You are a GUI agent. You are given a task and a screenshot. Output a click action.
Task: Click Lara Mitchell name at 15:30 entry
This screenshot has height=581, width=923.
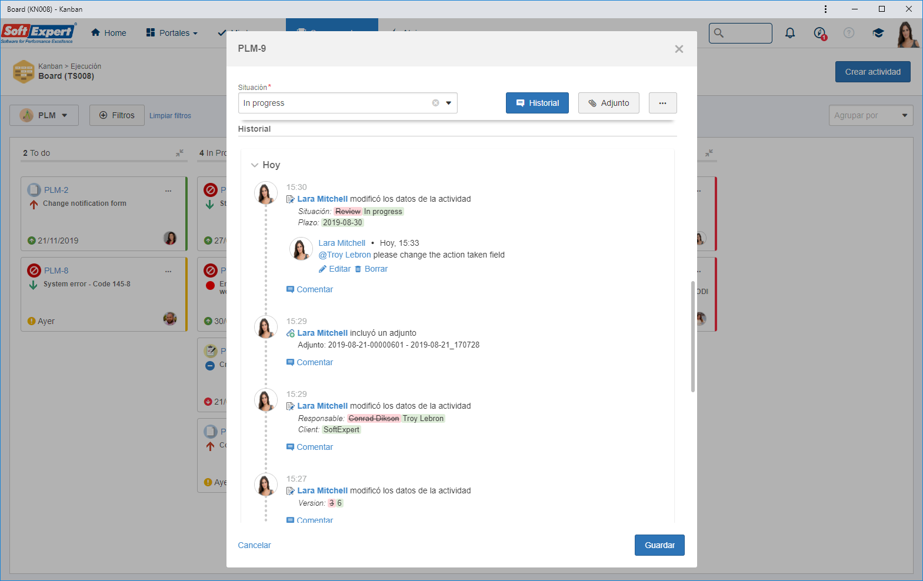coord(322,199)
